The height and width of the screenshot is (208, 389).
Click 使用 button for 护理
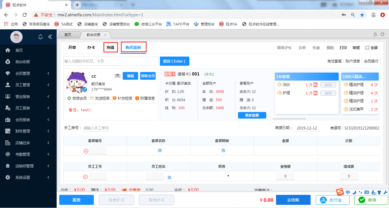tap(328, 93)
